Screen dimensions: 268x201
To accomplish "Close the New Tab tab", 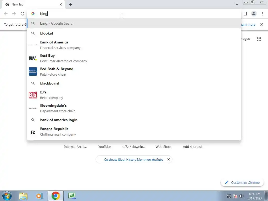I will [x=61, y=4].
